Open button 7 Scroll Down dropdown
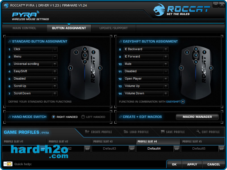The width and height of the screenshot is (227, 170). (x=55, y=93)
